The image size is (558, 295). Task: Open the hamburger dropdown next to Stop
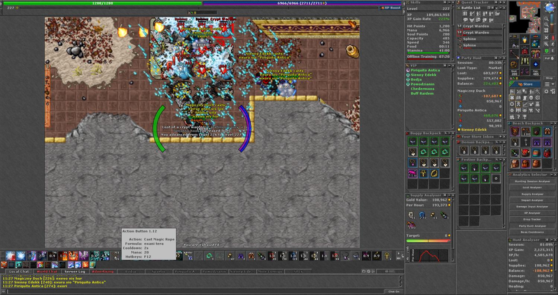click(549, 84)
